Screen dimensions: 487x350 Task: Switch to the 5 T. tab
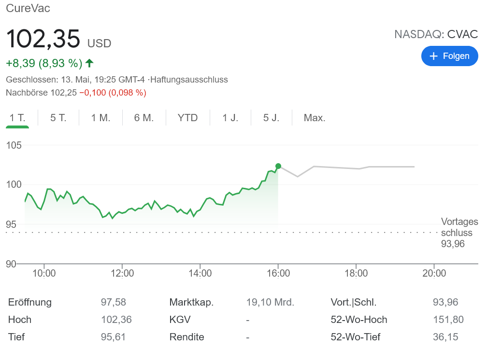[58, 118]
